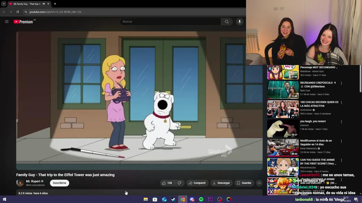Dislike the video with thumbs-down icon
This screenshot has width=362, height=203.
(x=179, y=183)
